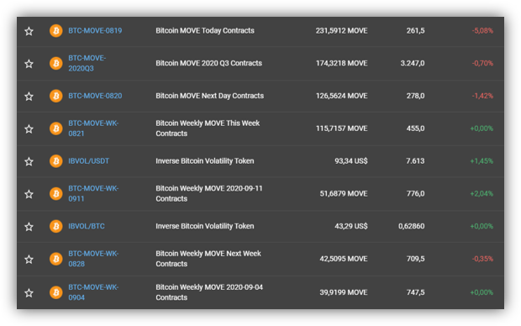
Task: Select volume '51,6879 MOVE'
Action: (344, 193)
